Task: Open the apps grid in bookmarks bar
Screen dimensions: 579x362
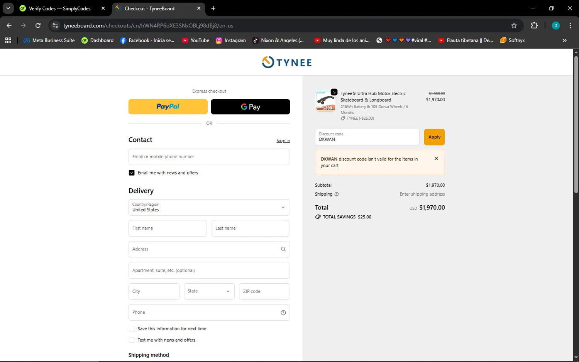Action: 8,40
